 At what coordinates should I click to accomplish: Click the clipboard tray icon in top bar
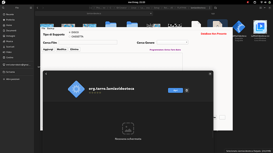(x=255, y=2)
